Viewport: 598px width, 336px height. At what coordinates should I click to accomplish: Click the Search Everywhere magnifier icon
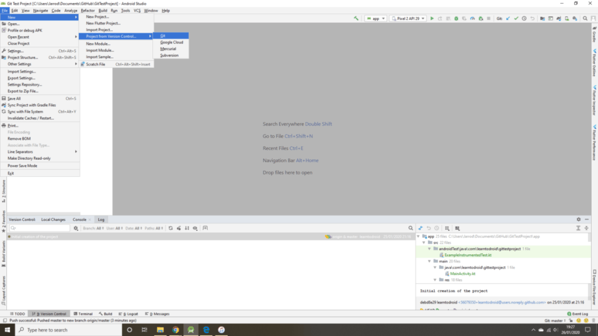click(585, 18)
